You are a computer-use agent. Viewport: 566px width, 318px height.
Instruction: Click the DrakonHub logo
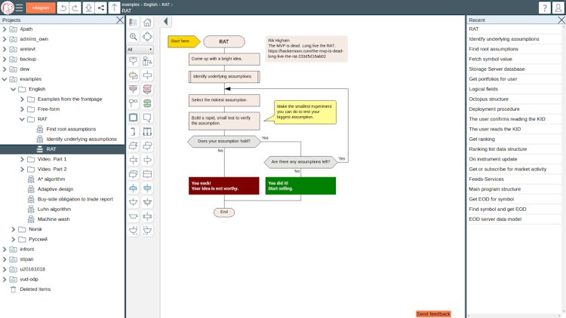tap(8, 8)
